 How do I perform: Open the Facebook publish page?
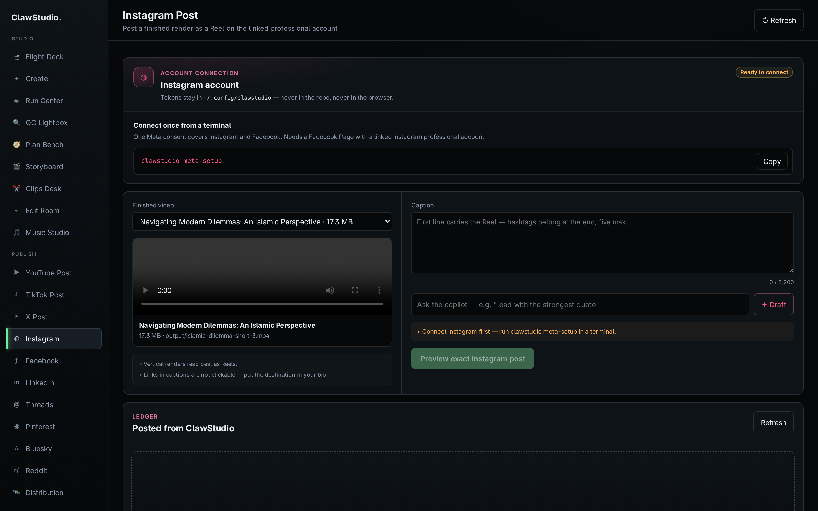[54, 361]
